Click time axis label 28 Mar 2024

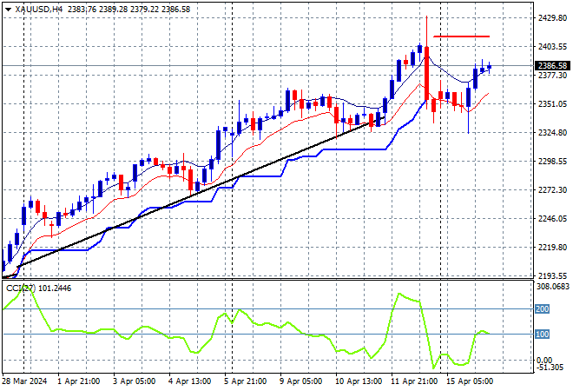[25, 381]
